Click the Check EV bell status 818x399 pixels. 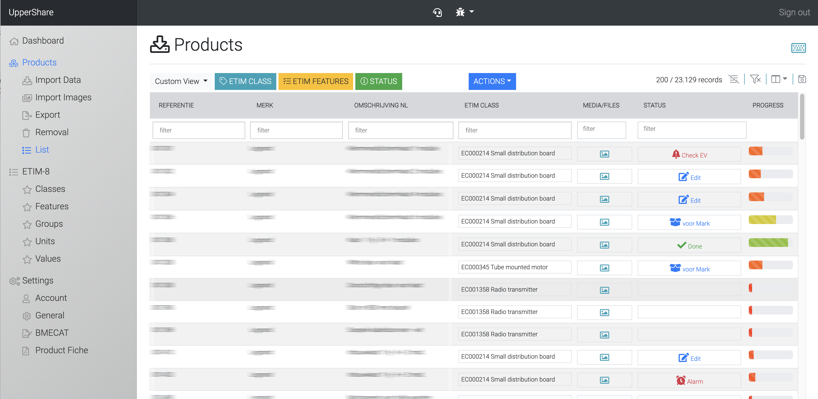[x=689, y=155]
